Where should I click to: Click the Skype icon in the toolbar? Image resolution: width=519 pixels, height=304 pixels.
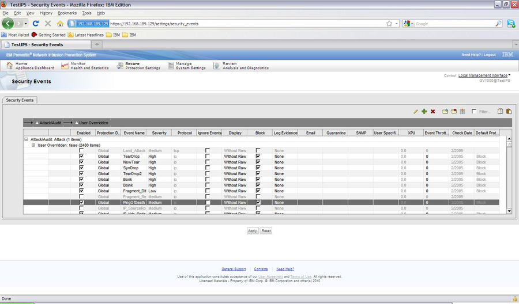[511, 24]
